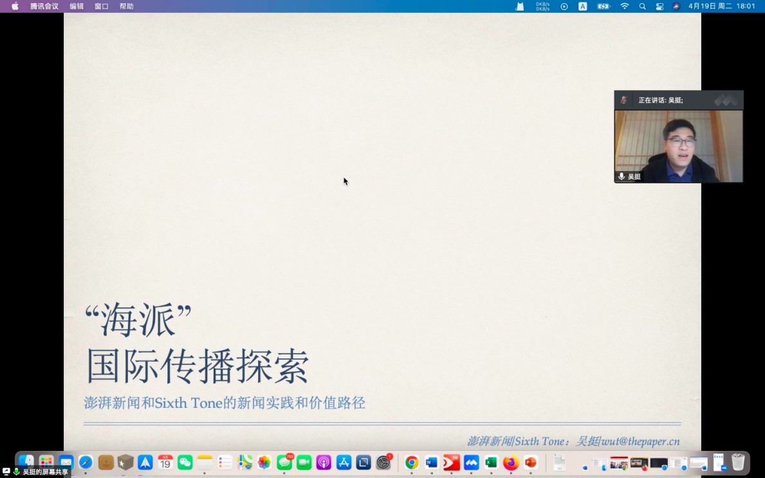Open App Store from the Dock

click(x=344, y=463)
